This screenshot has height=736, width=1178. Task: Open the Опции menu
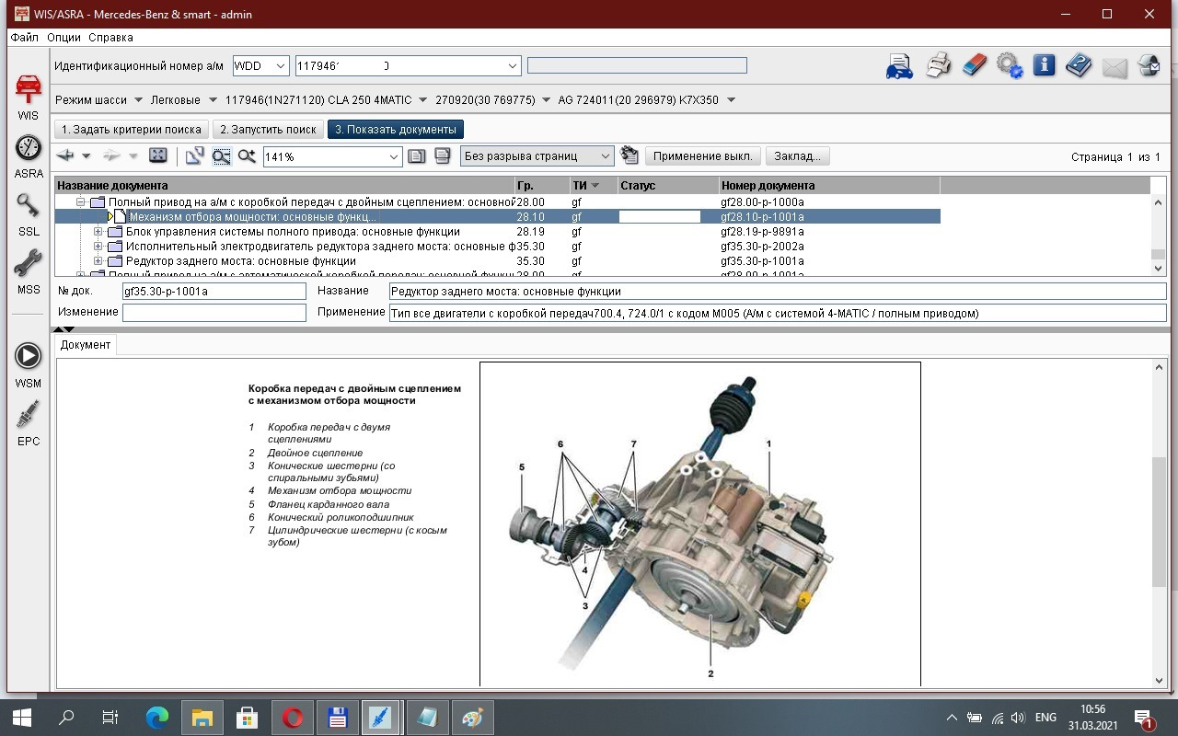(x=64, y=38)
